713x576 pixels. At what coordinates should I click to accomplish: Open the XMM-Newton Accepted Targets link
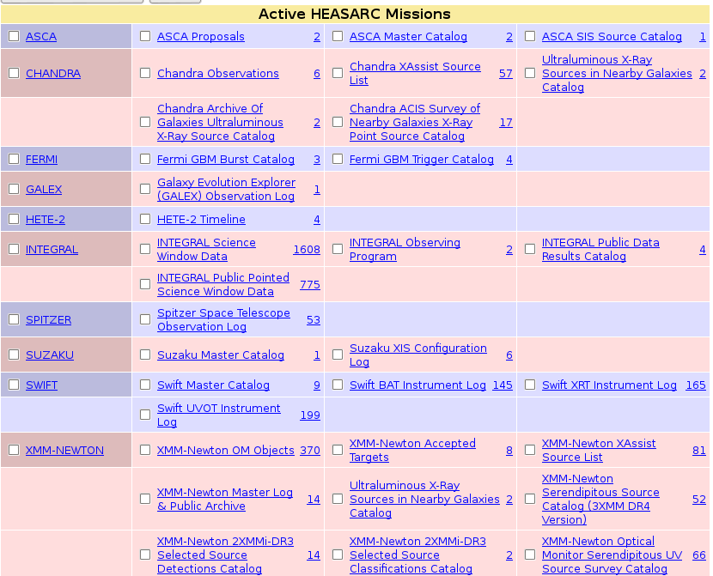[x=412, y=450]
